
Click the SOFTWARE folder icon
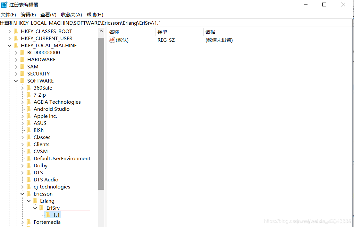point(22,81)
